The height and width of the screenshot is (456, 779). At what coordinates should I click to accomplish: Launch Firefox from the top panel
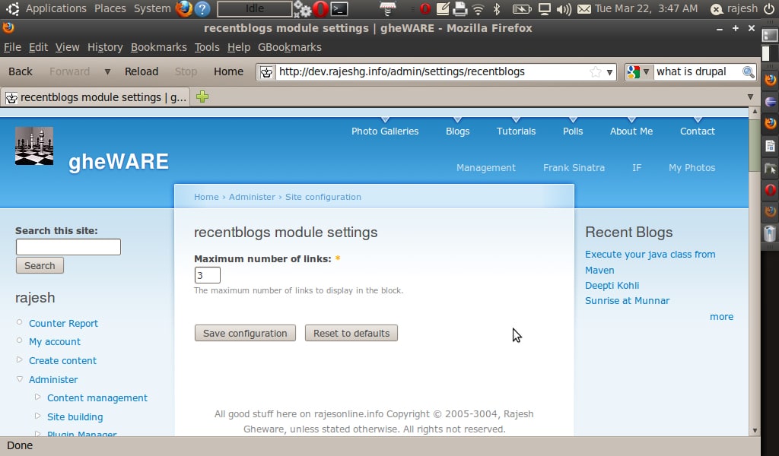point(184,8)
